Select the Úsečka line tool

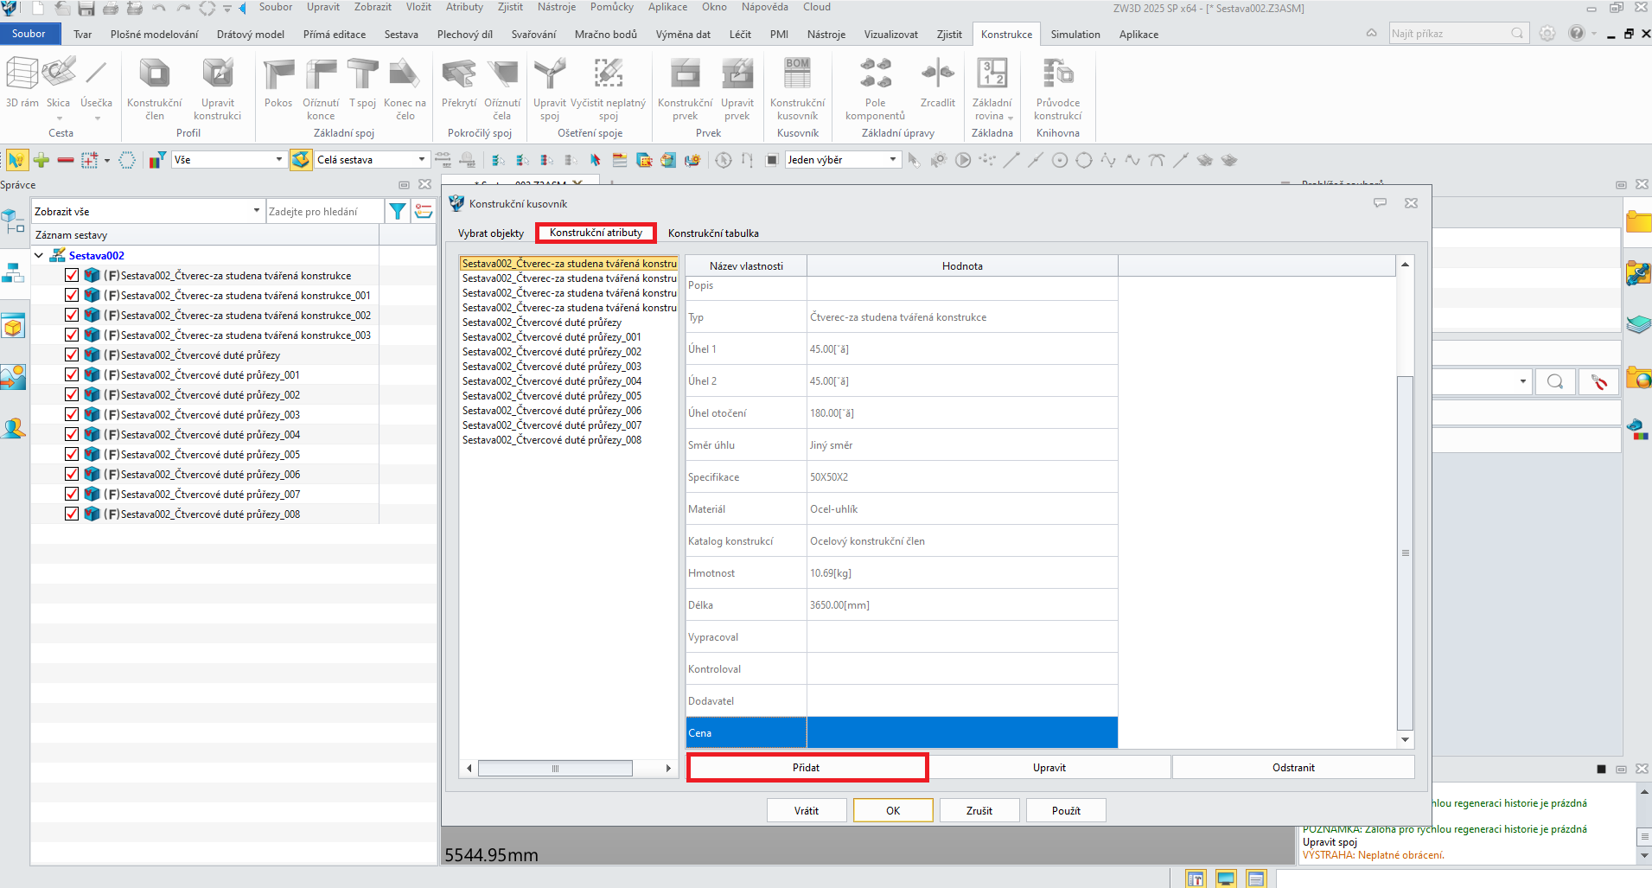96,83
